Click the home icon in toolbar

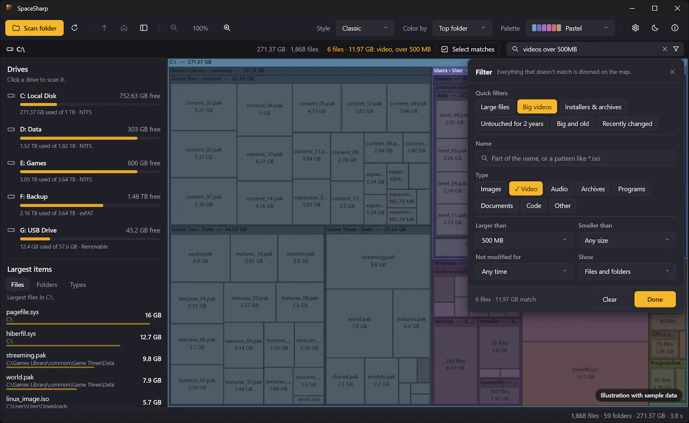click(124, 28)
